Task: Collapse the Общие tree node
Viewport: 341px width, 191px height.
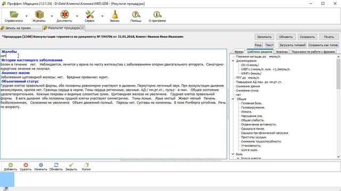Action: 233,99
